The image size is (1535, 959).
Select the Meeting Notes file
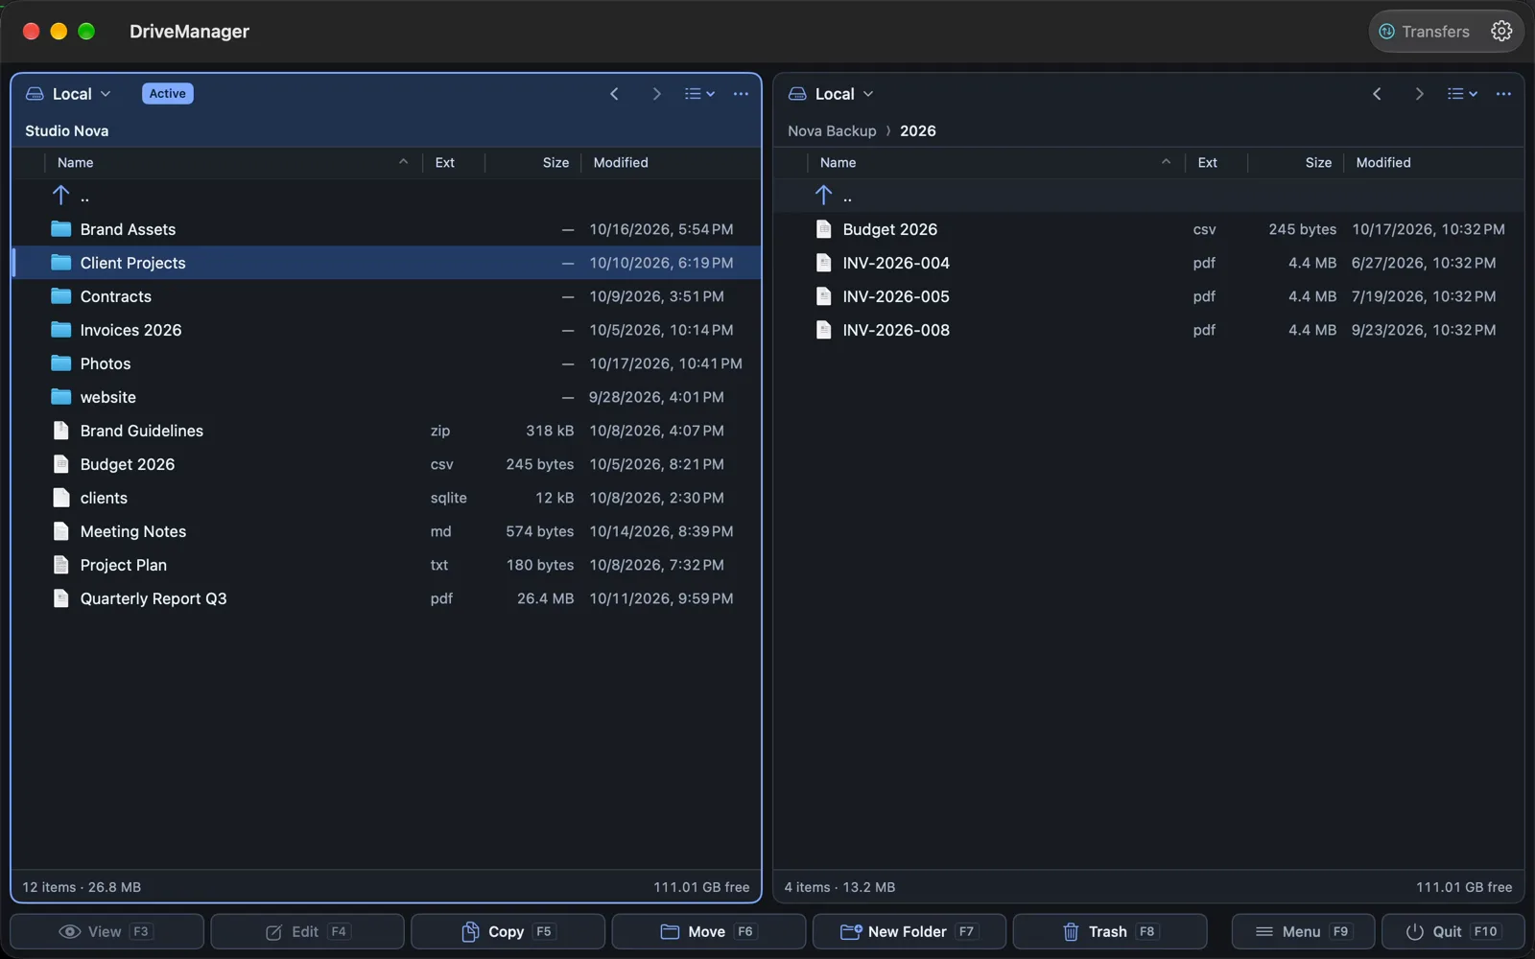click(387, 531)
